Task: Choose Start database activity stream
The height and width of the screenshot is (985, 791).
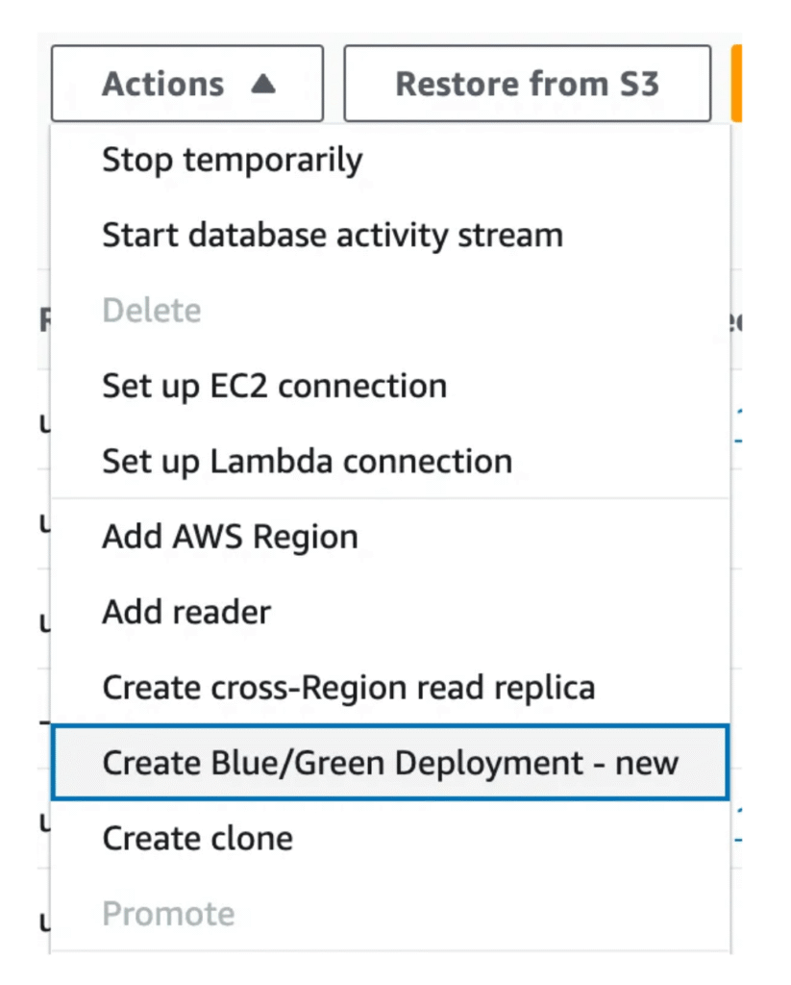Action: tap(332, 235)
